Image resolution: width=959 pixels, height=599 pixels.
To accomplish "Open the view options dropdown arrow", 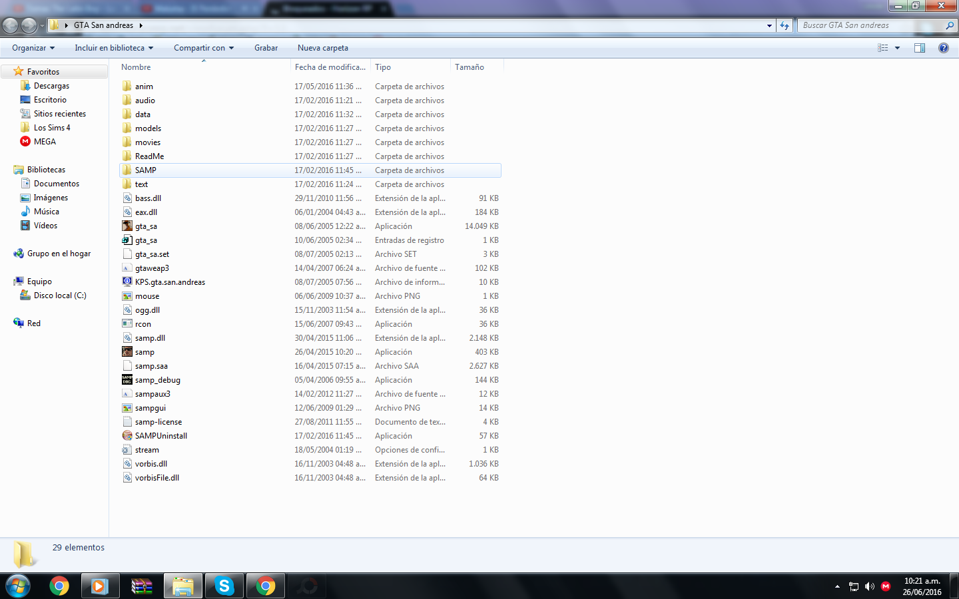I will tap(897, 48).
